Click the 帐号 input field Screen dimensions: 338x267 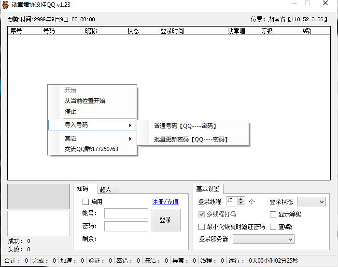click(x=126, y=213)
